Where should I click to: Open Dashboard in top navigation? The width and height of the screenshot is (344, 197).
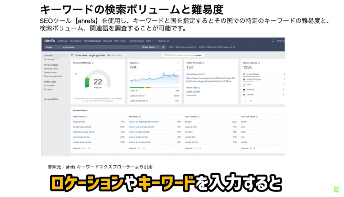[x=63, y=41]
